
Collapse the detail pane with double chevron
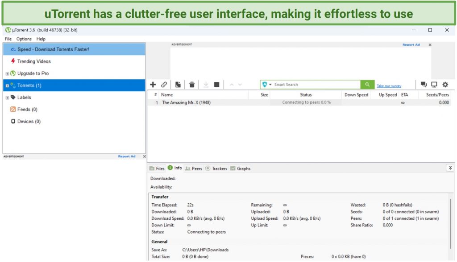pyautogui.click(x=450, y=168)
